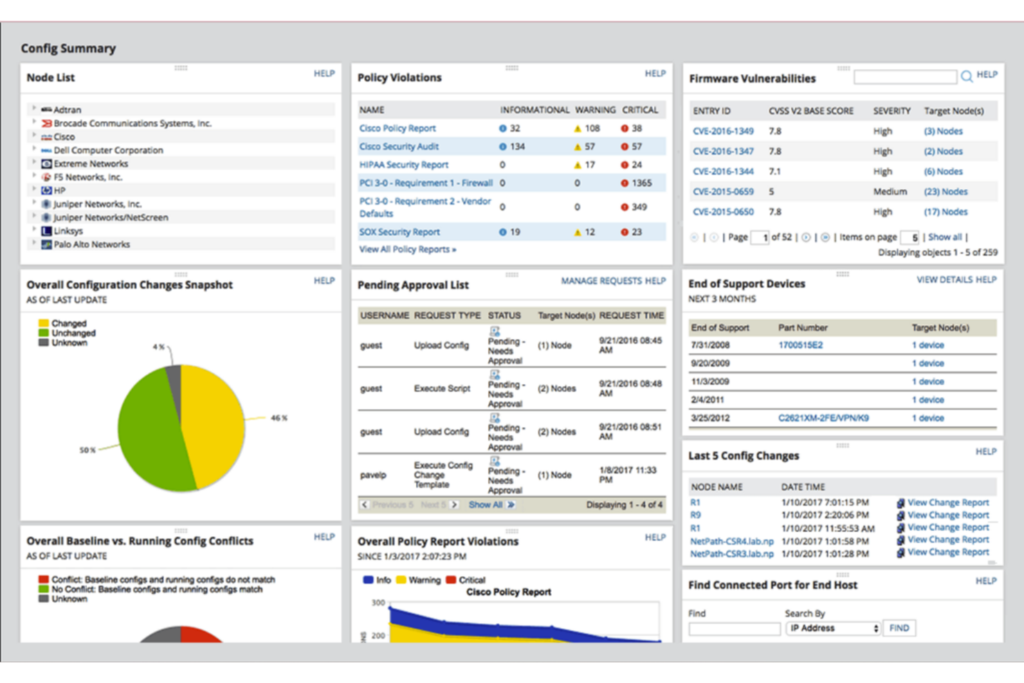Screen dimensions: 1024x683
Task: Go to next page using the pagination arrow icon
Action: pyautogui.click(x=807, y=237)
